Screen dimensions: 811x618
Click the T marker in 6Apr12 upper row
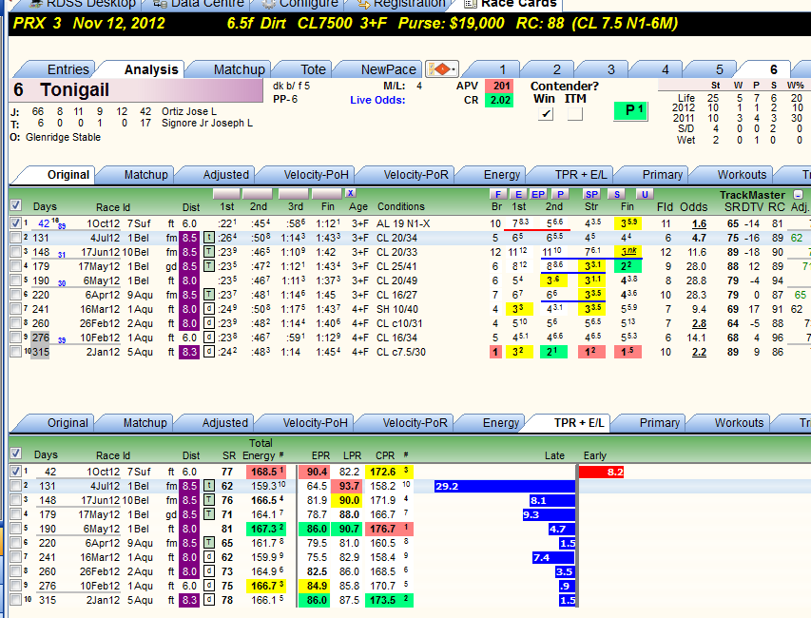[x=208, y=295]
